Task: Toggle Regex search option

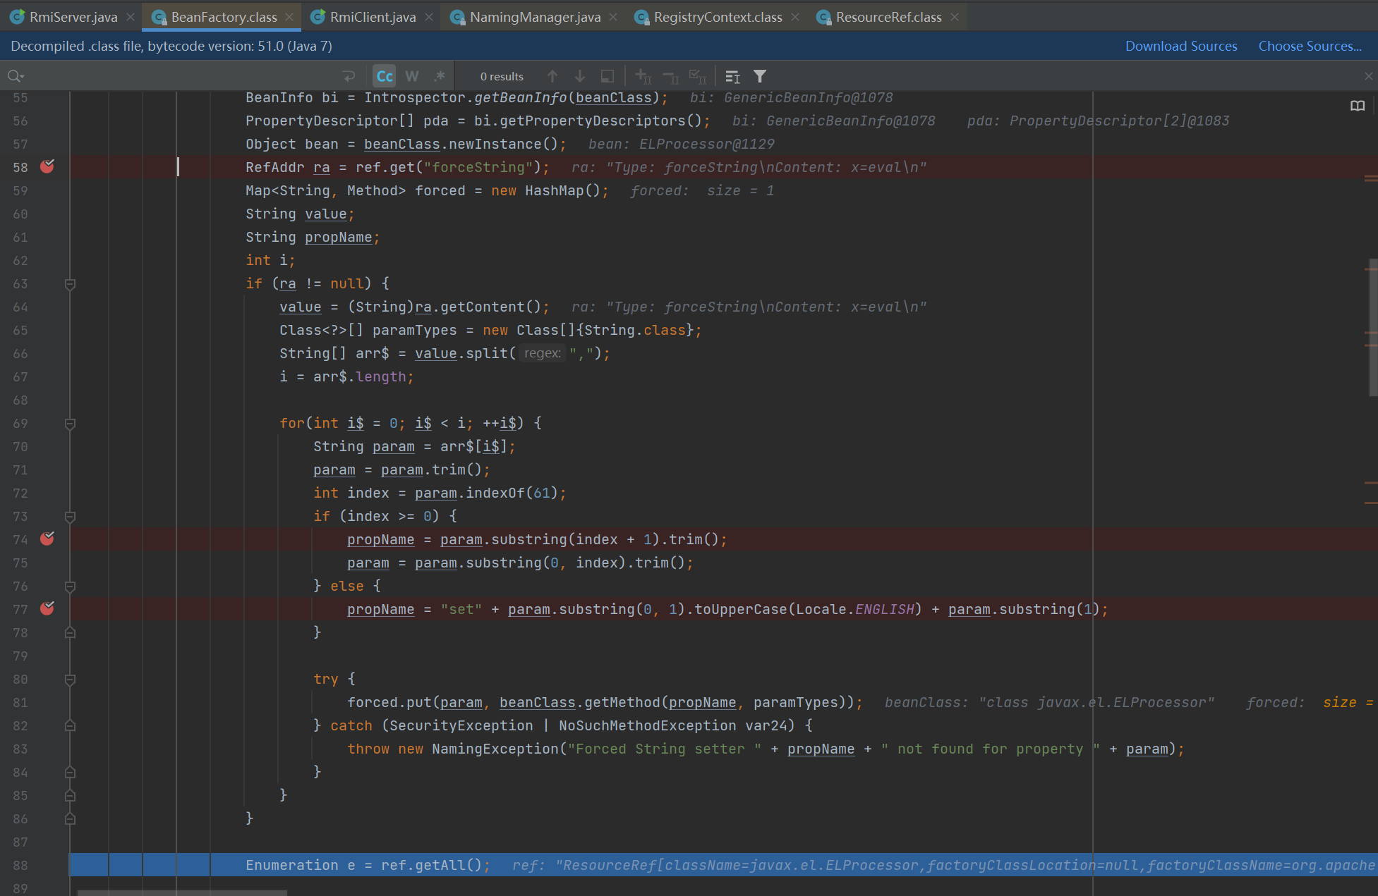Action: (440, 76)
